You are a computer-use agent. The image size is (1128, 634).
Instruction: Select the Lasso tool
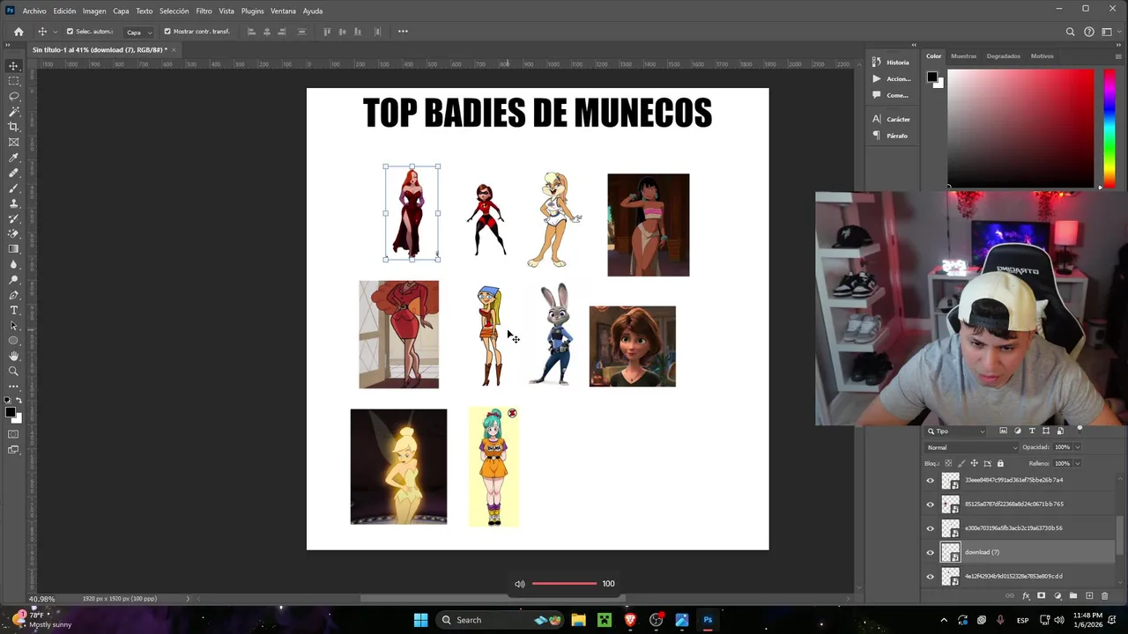pyautogui.click(x=13, y=96)
